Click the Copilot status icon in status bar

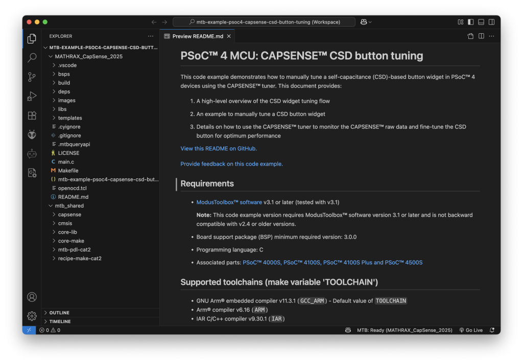[x=348, y=330]
